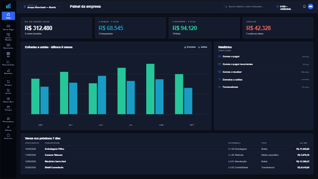The height and width of the screenshot is (179, 318).
Task: Open Fluxo de Caixa in the sidebar
Action: pos(8,63)
